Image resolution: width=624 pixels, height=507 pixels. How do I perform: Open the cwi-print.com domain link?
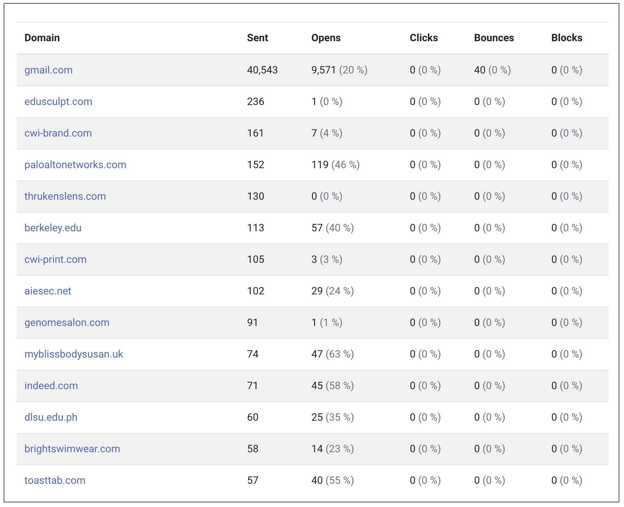[x=55, y=259]
